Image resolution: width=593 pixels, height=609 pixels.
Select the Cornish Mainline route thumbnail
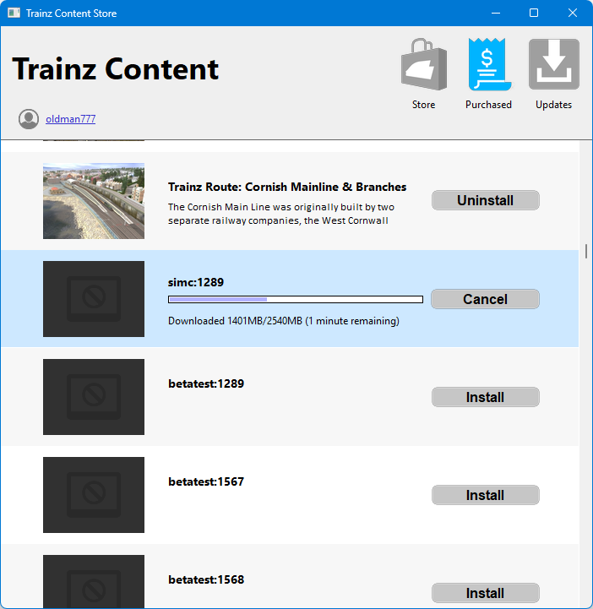pyautogui.click(x=94, y=201)
